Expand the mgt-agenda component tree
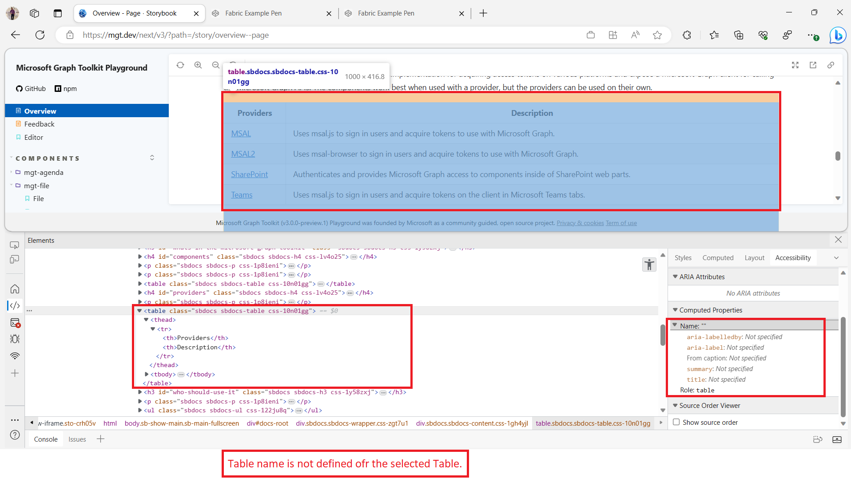This screenshot has width=851, height=498. (x=11, y=172)
